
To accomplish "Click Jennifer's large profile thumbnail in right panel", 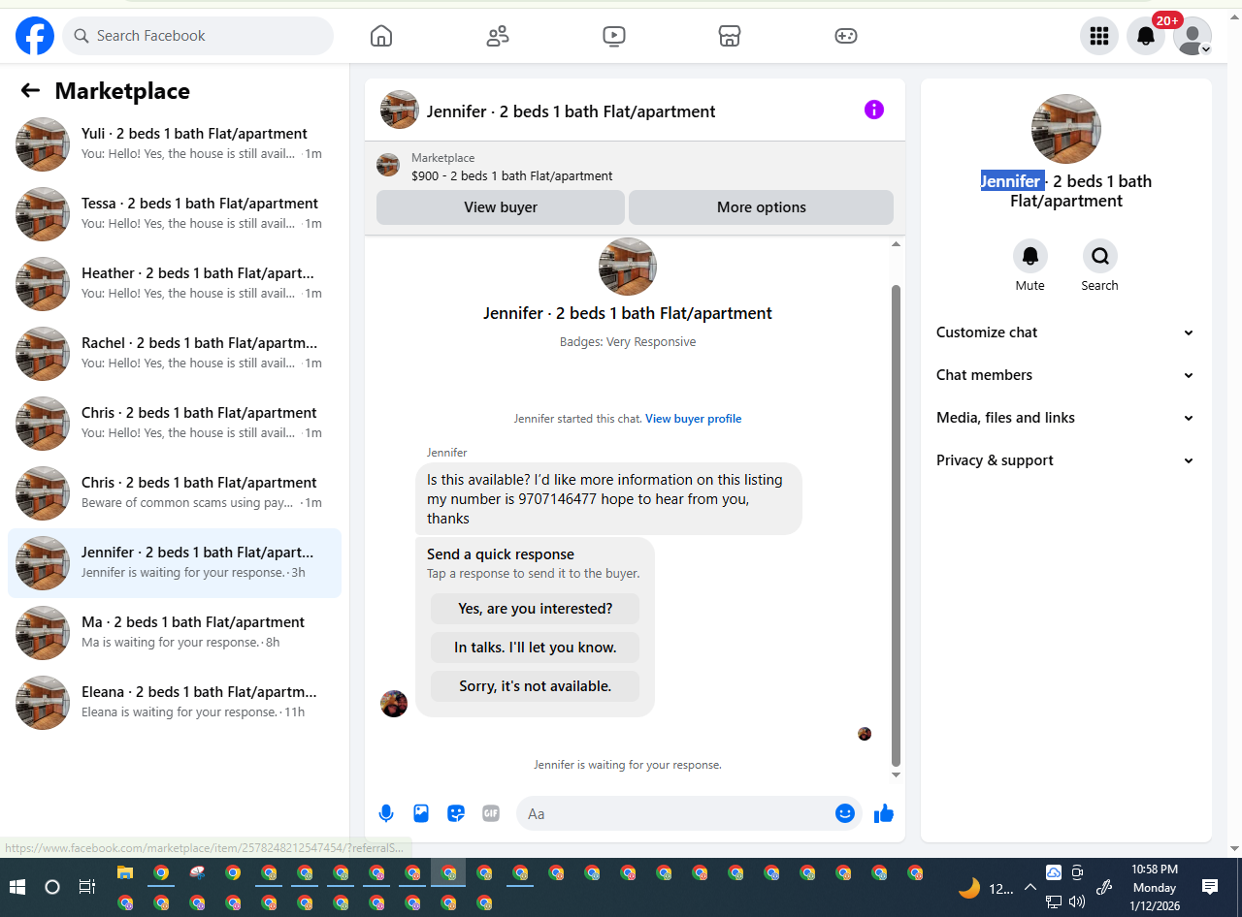I will 1066,129.
